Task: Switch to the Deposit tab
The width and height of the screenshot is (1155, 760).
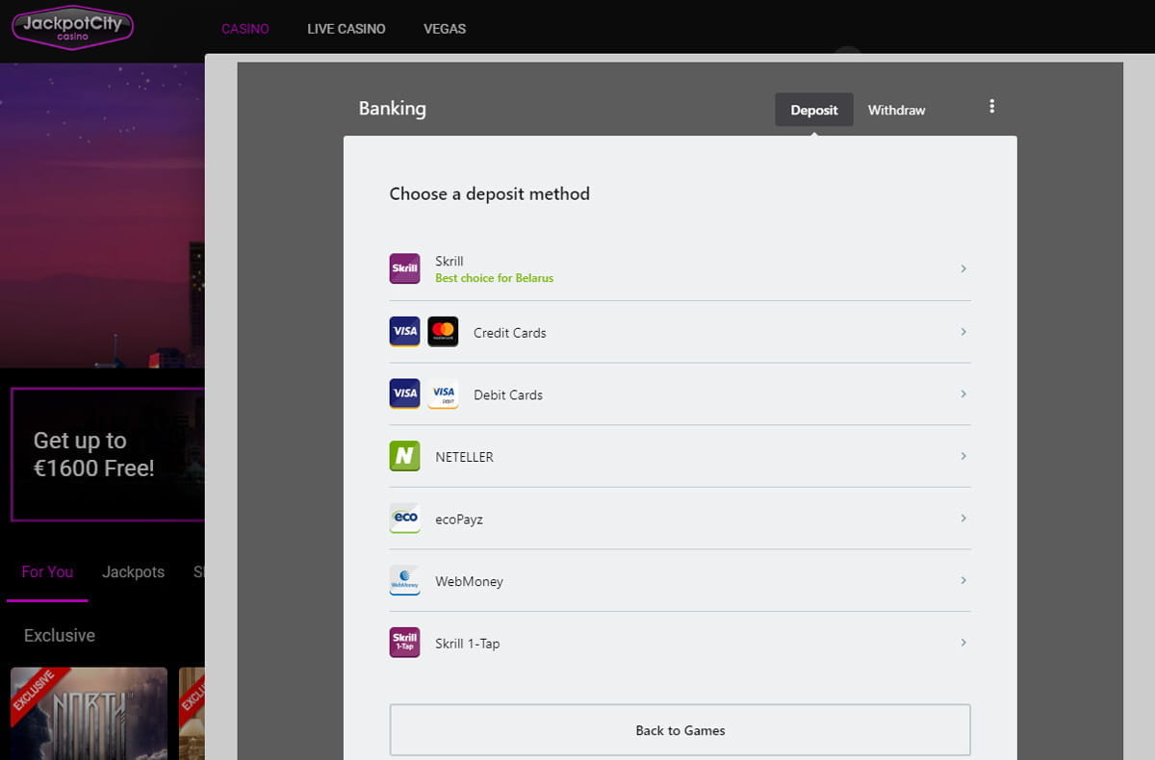Action: click(814, 110)
